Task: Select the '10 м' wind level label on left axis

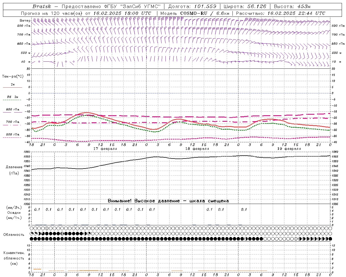Action: 26,62
